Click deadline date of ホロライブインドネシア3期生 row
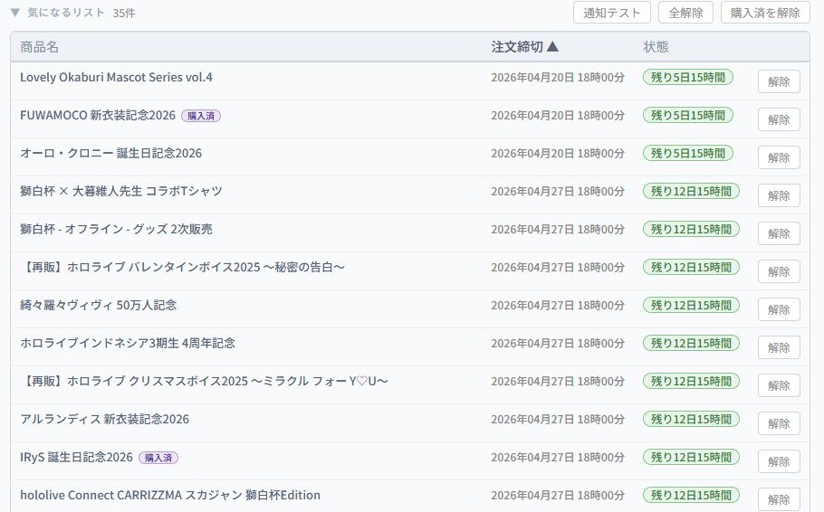824x512 pixels. click(558, 343)
